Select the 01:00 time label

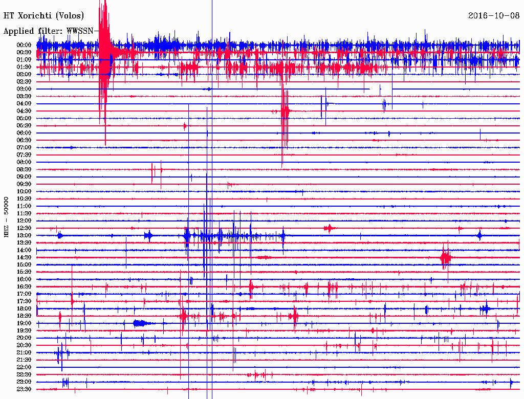24,60
